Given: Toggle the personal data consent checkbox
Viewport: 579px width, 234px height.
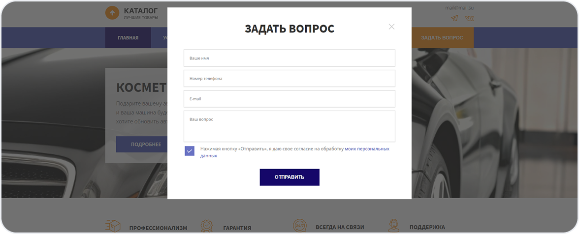Looking at the screenshot, I should coord(190,151).
